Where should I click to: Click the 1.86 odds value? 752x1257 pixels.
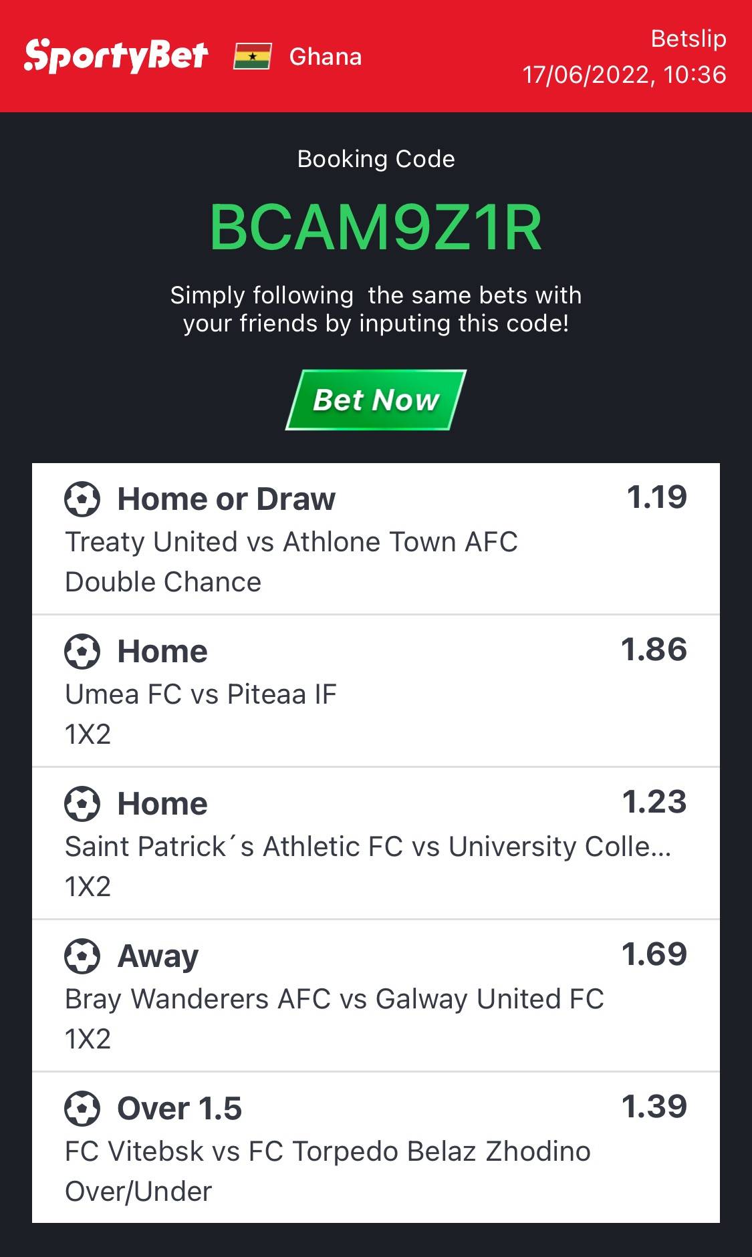[654, 650]
